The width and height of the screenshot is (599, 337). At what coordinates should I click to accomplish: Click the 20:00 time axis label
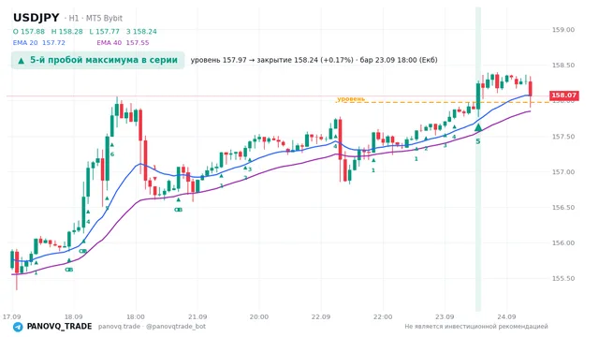click(259, 316)
